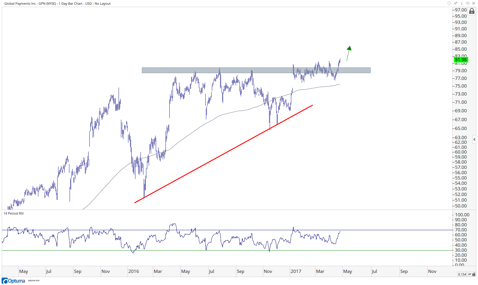
Task: Close the chart with the X icon
Action: (473, 3)
